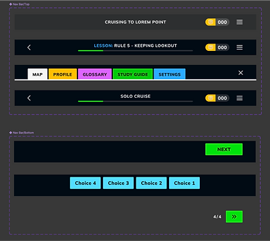
Task: Open hamburger menu in Lesson Rule 5 bar
Action: tap(239, 48)
